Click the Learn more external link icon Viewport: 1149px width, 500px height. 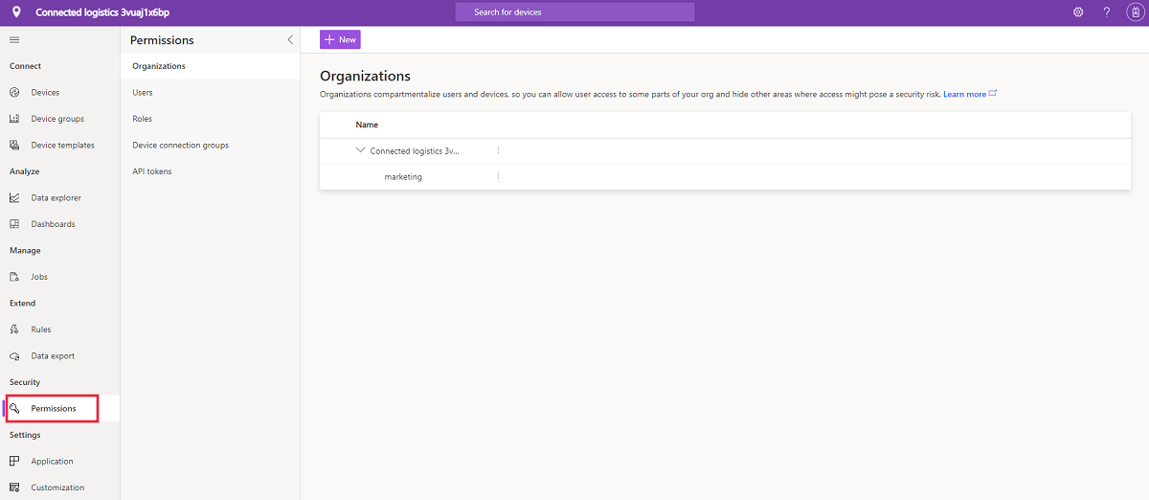993,94
